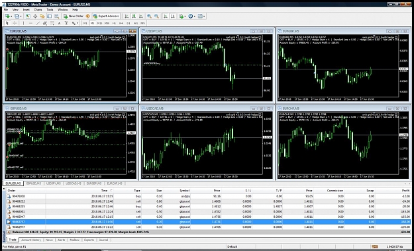
Task: Toggle the Terminal window icon
Action: [50, 16]
